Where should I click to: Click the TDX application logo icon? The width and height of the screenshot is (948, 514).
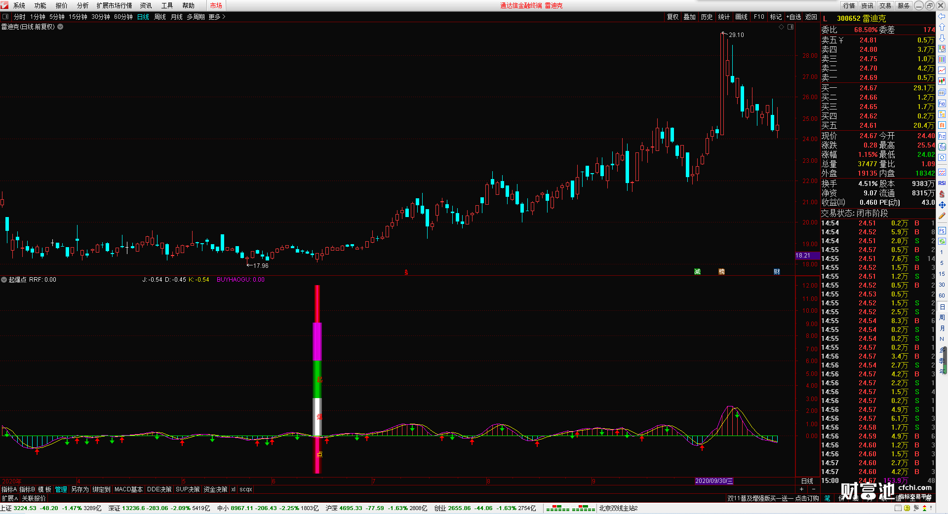click(4, 5)
